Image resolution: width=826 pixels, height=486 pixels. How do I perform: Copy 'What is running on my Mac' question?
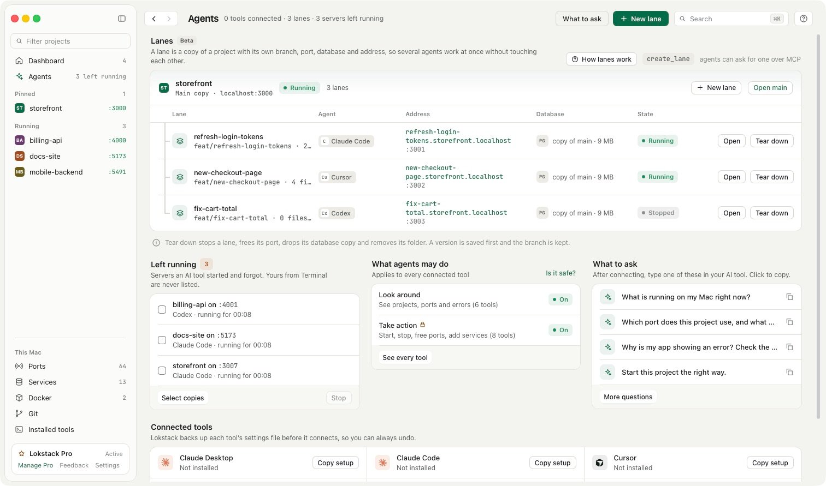coord(789,297)
